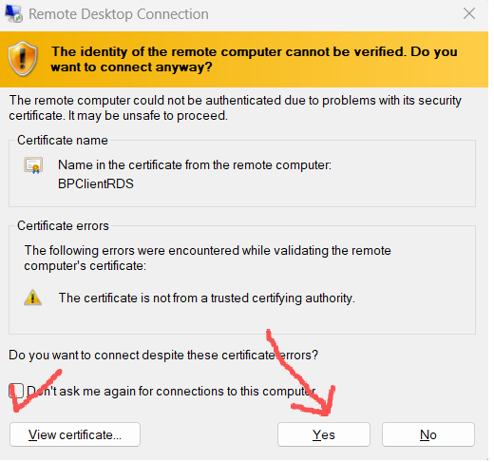Click the yellow triangle warning icon
The image size is (494, 462).
pyautogui.click(x=32, y=298)
